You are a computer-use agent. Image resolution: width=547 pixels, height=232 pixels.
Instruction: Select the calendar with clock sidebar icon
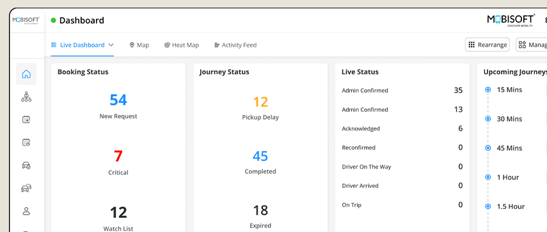tap(26, 142)
